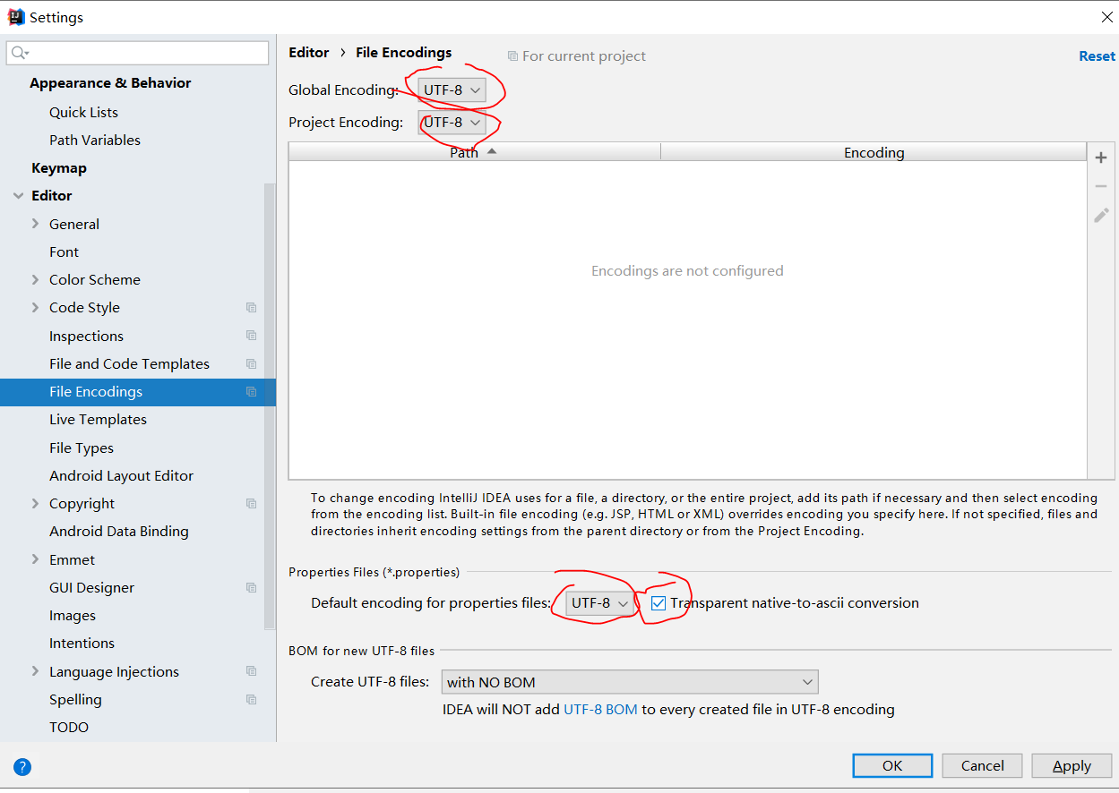Select File Encodings in the tree
This screenshot has width=1119, height=793.
pyautogui.click(x=138, y=391)
